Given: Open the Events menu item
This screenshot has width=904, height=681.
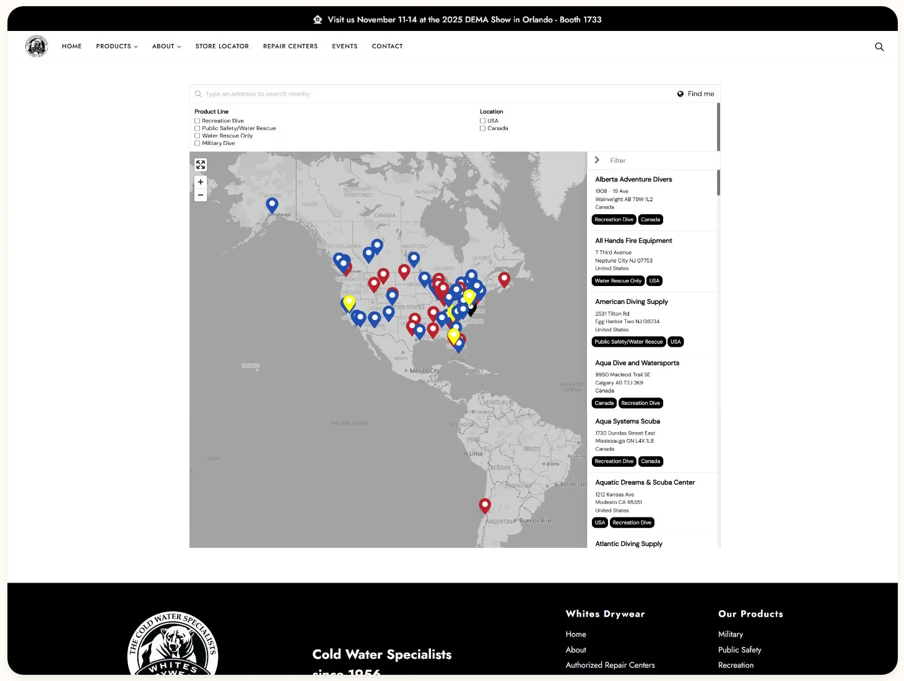Looking at the screenshot, I should [345, 46].
